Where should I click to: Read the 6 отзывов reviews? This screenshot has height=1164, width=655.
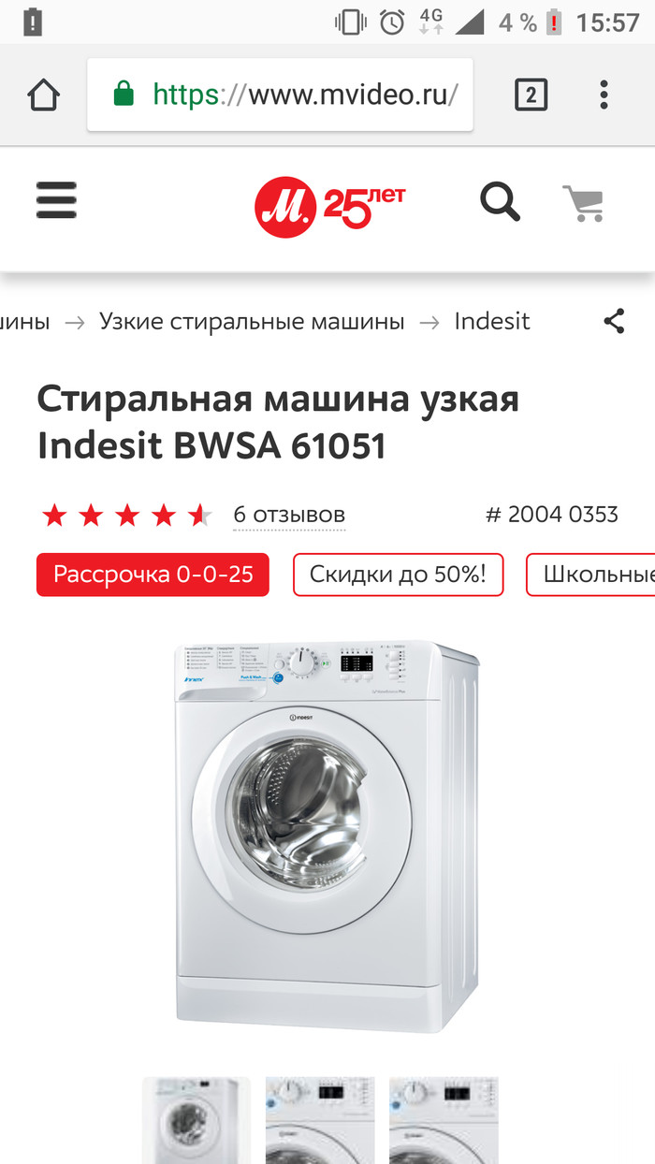(289, 515)
